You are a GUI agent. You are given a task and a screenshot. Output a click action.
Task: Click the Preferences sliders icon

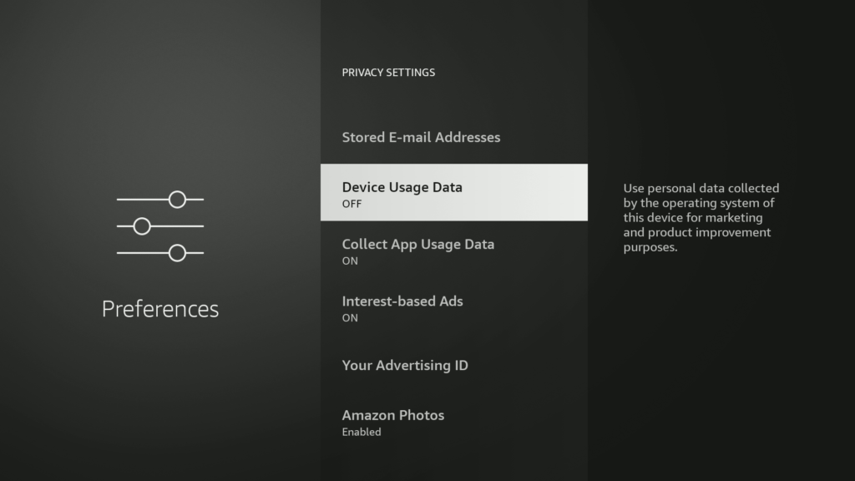click(160, 226)
